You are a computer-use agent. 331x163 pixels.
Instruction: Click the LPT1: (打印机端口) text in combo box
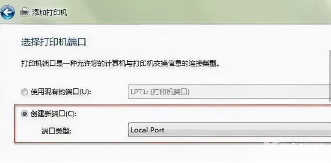pos(160,92)
